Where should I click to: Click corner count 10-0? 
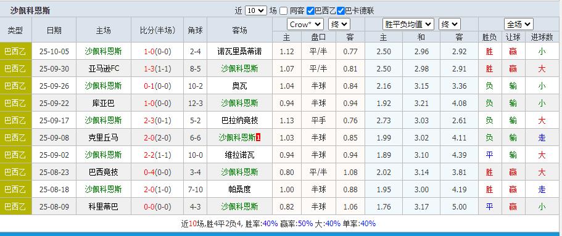point(196,155)
